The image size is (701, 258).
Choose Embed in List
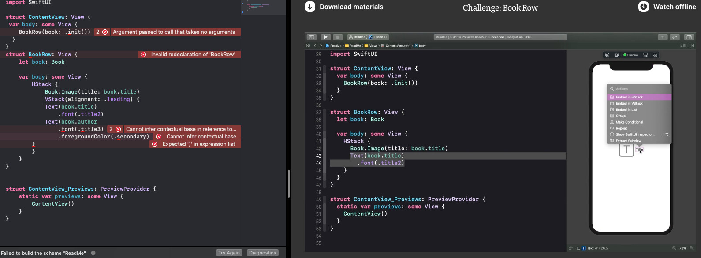[639, 109]
